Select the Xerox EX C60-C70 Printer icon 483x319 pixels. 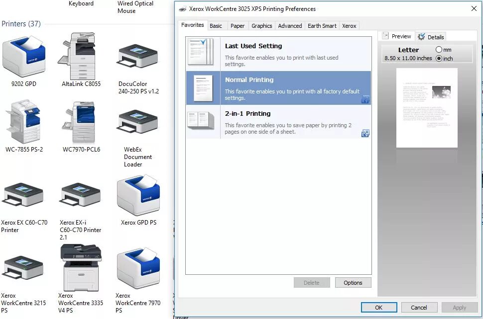pyautogui.click(x=22, y=194)
